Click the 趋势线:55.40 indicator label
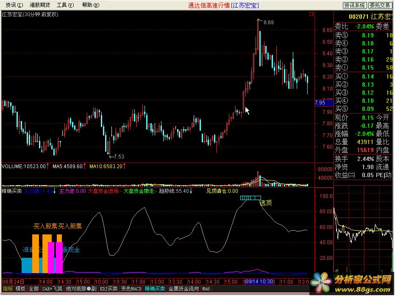 pyautogui.click(x=174, y=191)
